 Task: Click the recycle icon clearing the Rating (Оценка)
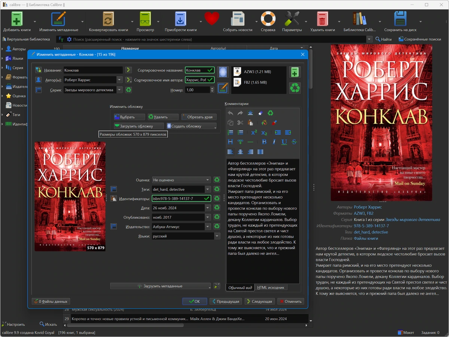(x=217, y=180)
